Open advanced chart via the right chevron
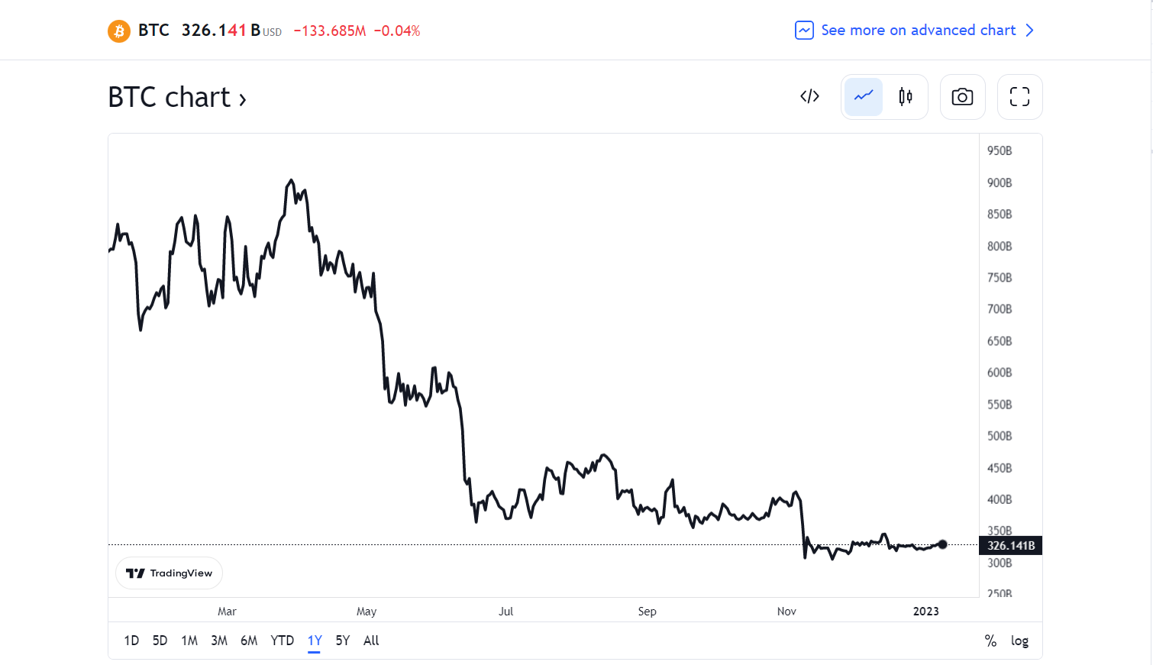 [x=1030, y=30]
